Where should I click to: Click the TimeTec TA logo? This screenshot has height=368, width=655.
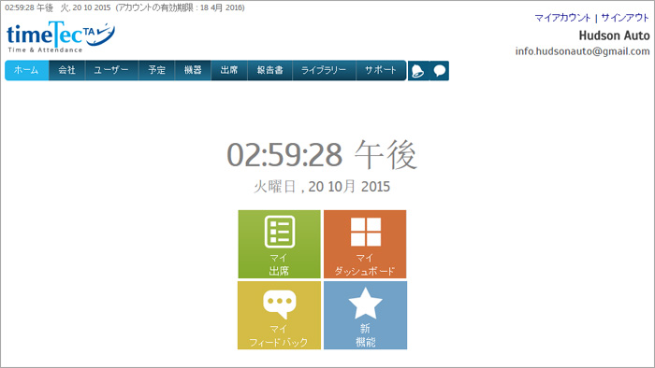[x=60, y=37]
